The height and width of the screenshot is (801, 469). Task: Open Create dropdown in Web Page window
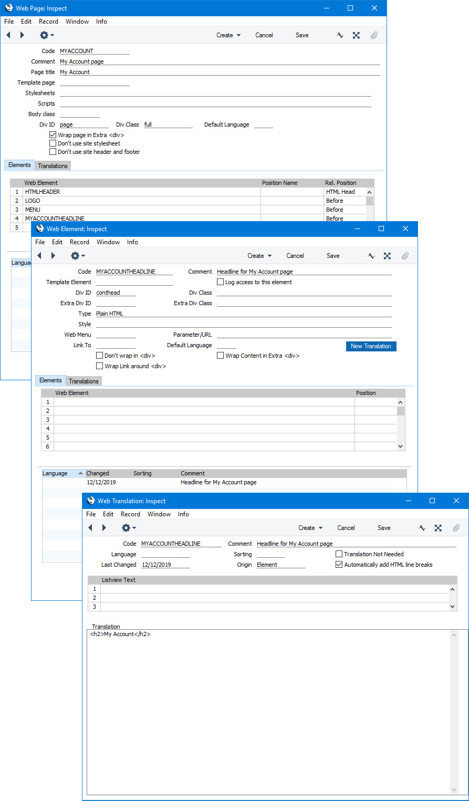pos(228,35)
